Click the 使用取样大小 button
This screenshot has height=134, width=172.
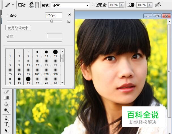(18, 28)
